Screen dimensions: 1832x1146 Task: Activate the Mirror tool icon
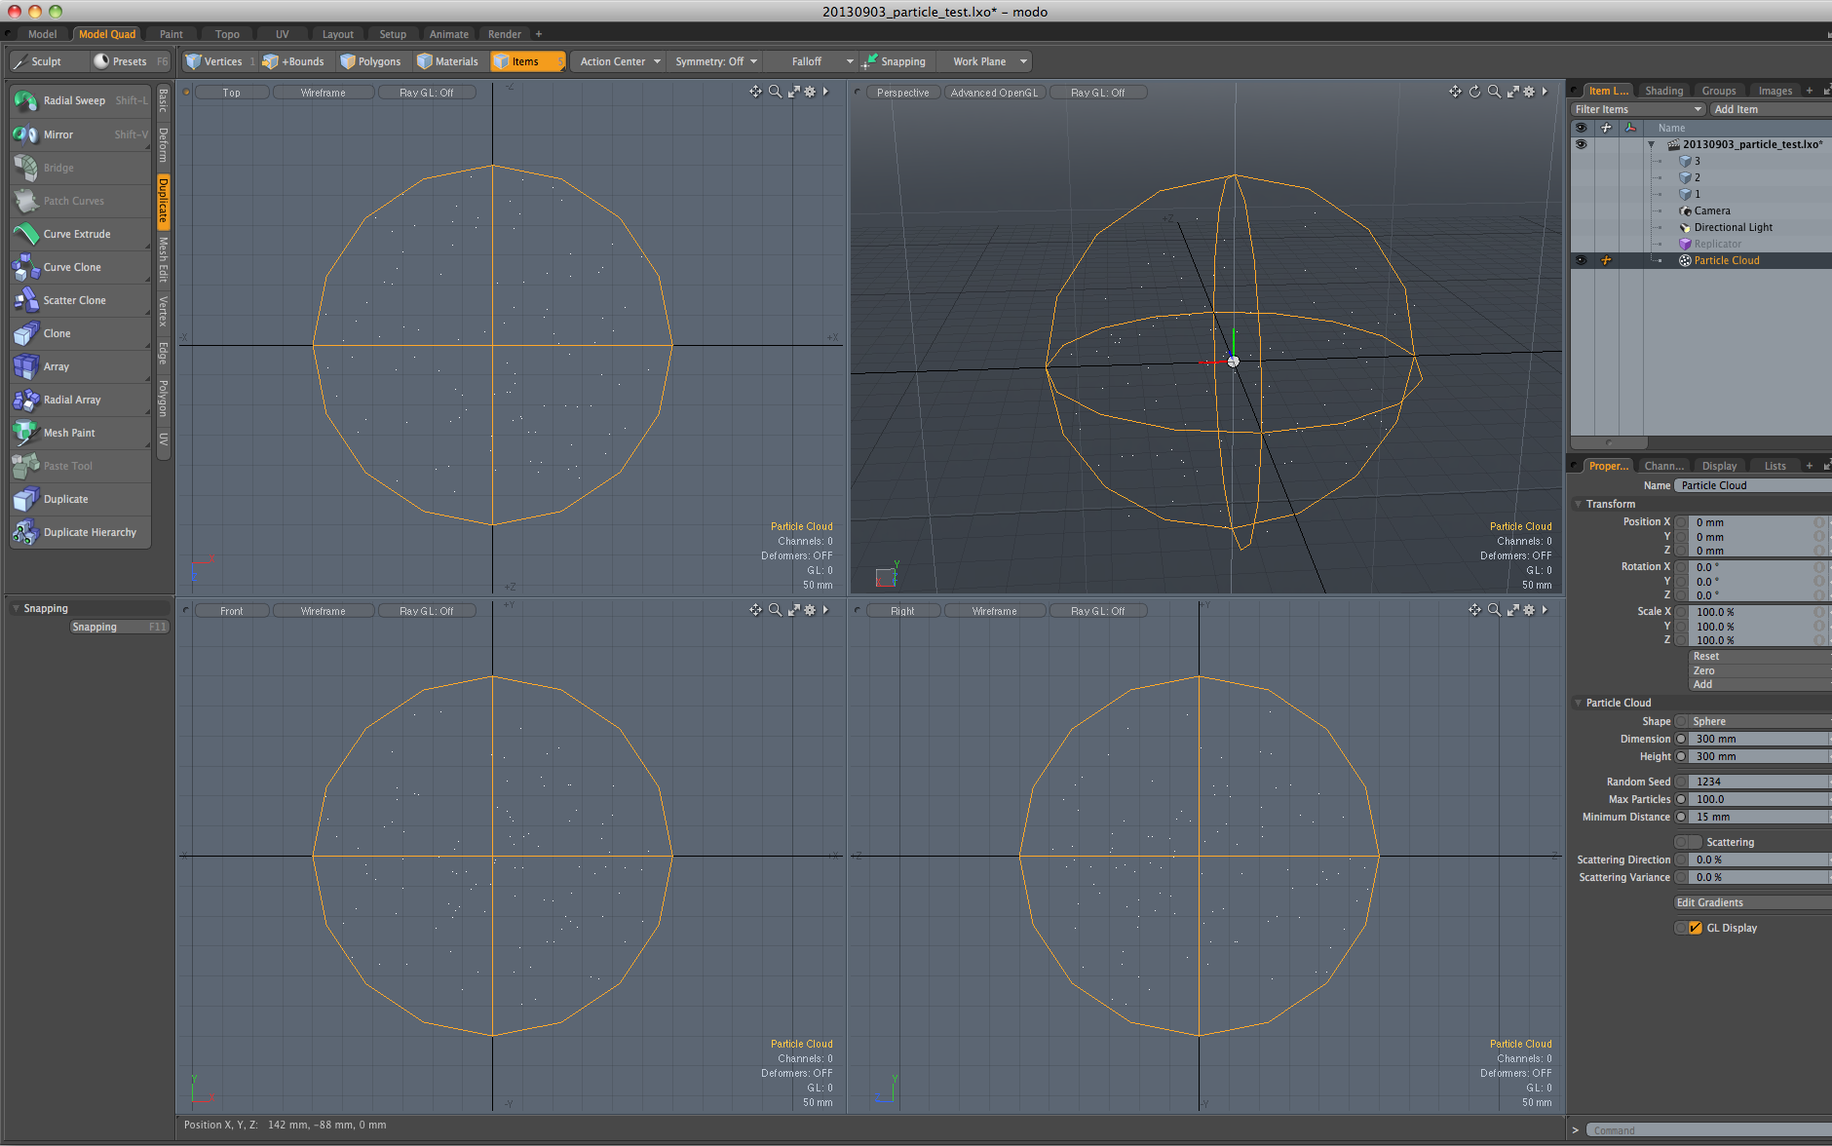(25, 134)
